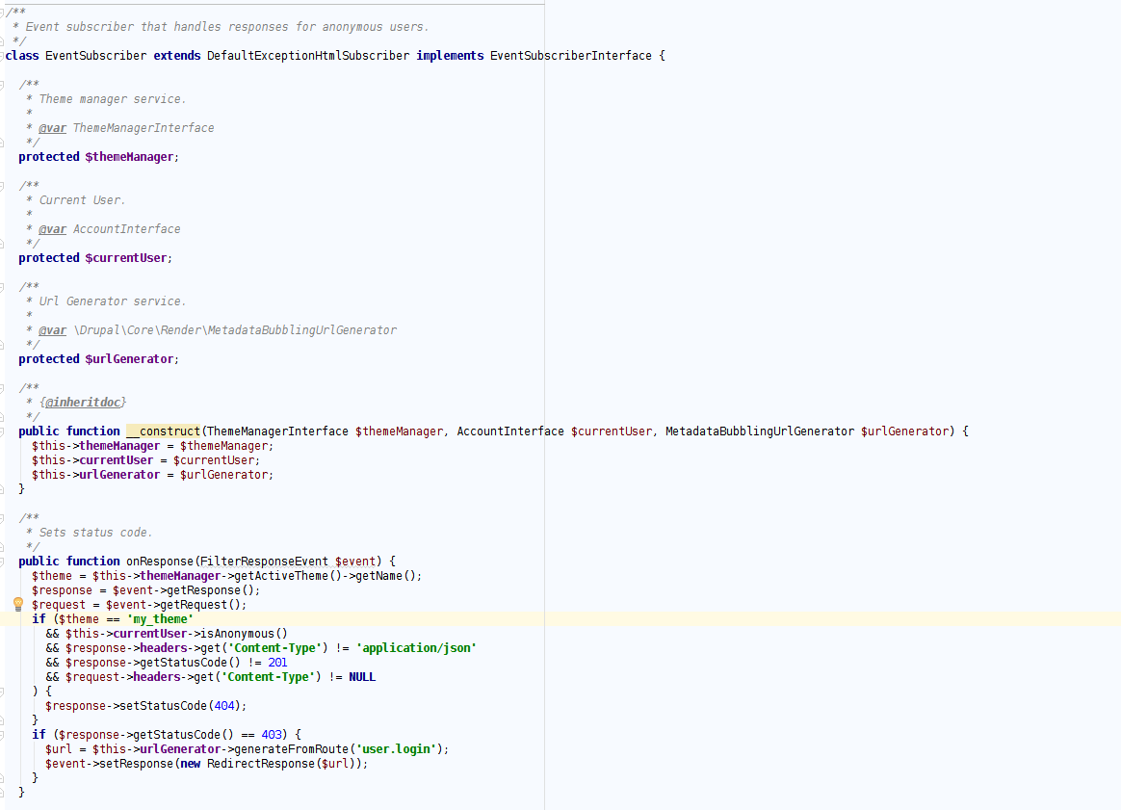
Task: Click the generateFromRoute method call
Action: 291,749
